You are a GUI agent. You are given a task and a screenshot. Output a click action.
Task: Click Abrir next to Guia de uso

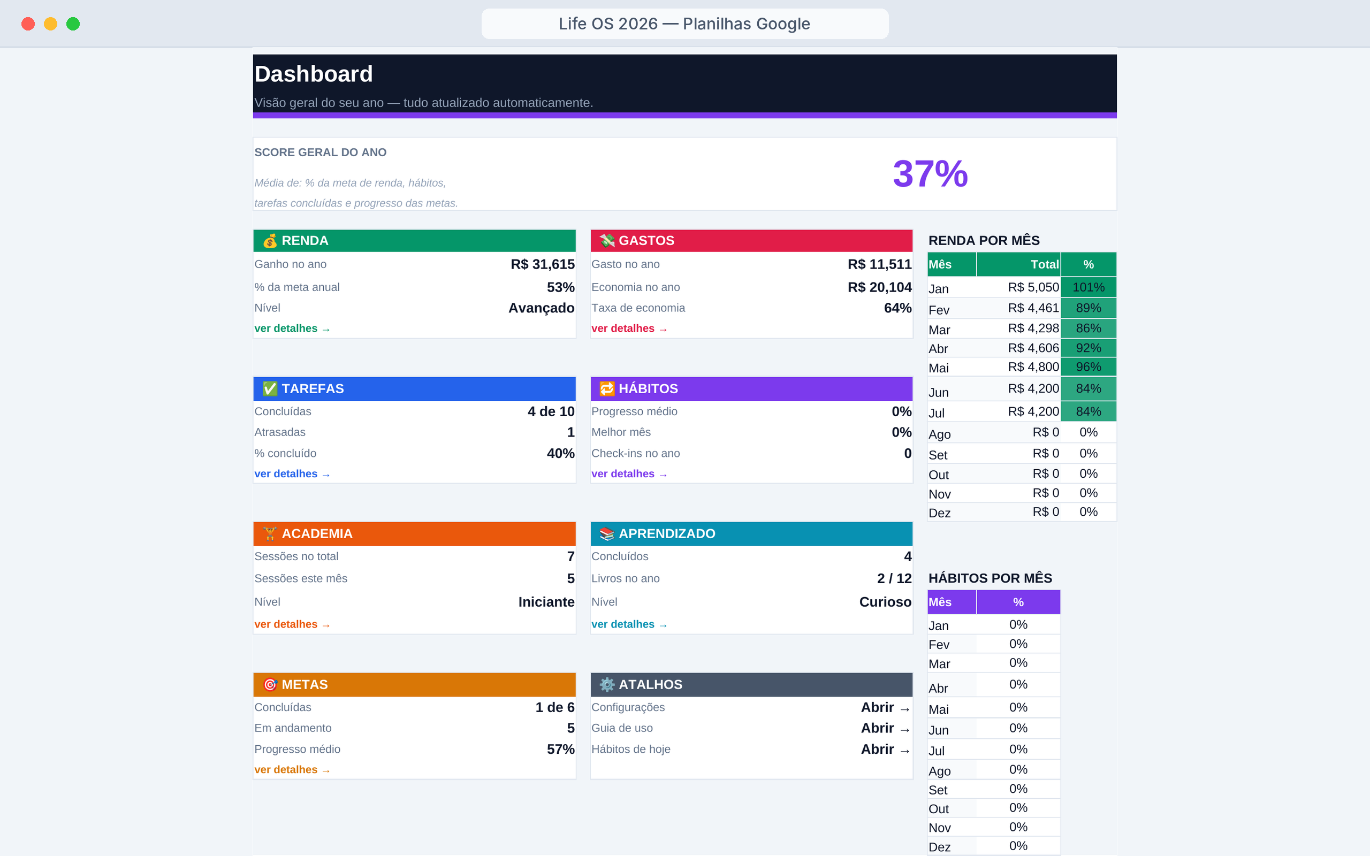tap(885, 729)
